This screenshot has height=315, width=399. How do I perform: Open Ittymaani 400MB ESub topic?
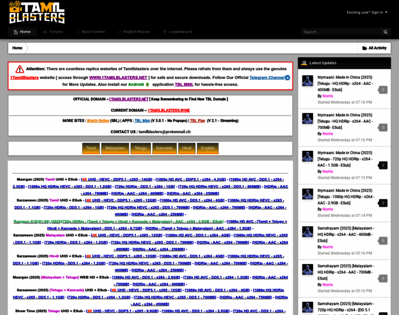(x=345, y=83)
